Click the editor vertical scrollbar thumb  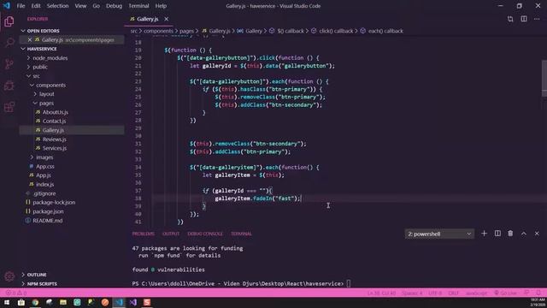(544, 78)
